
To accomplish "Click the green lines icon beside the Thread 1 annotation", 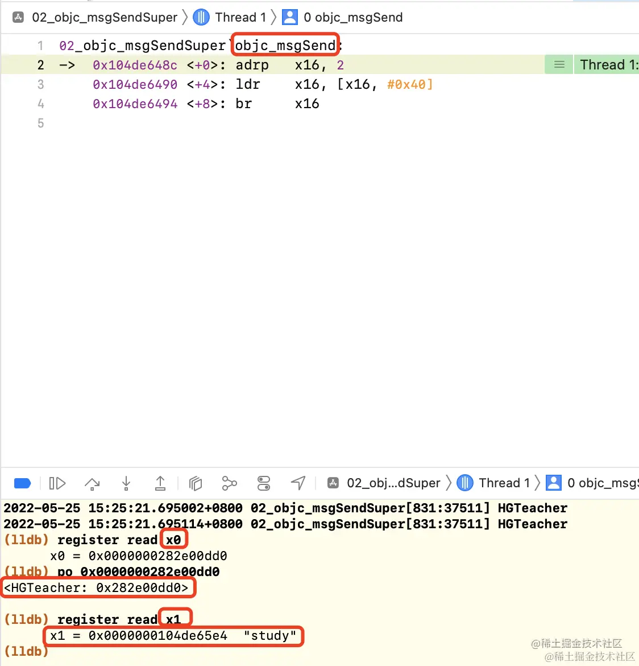I will click(x=559, y=64).
